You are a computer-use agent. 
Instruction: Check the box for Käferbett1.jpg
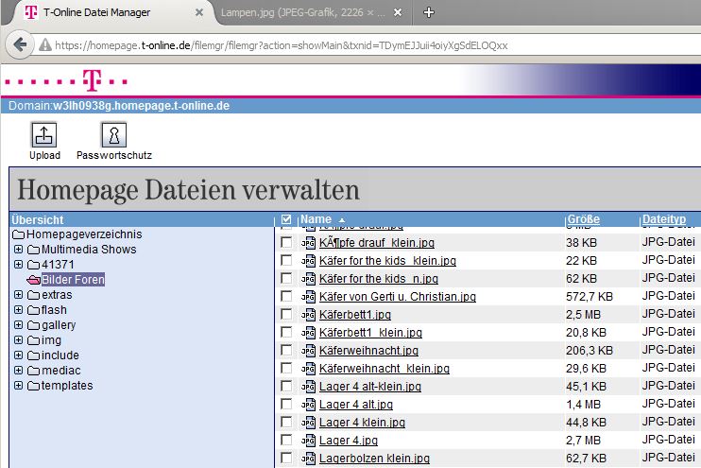point(286,314)
